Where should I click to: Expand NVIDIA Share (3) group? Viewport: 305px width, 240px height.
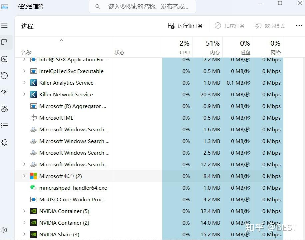(x=24, y=234)
